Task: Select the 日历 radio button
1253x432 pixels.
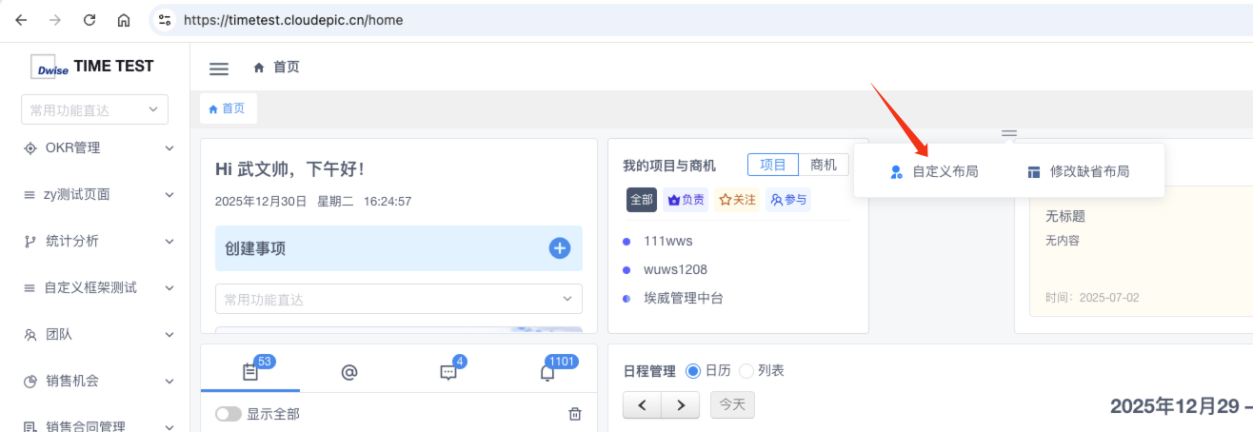Action: tap(692, 370)
